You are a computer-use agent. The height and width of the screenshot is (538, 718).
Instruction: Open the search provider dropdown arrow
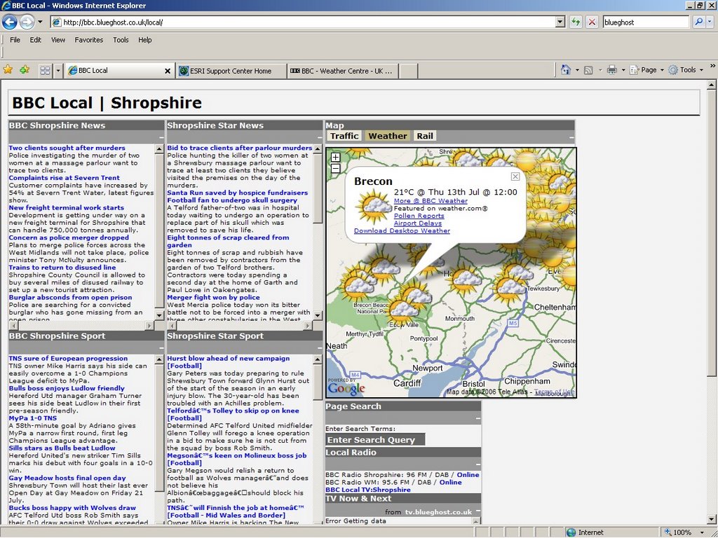[710, 22]
